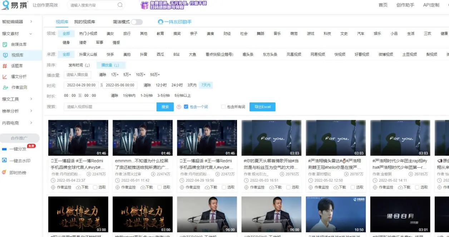This screenshot has height=237, width=449.
Task: Tick 选取 checkbox on 2022-04-29 19:56 video
Action: tap(224, 187)
